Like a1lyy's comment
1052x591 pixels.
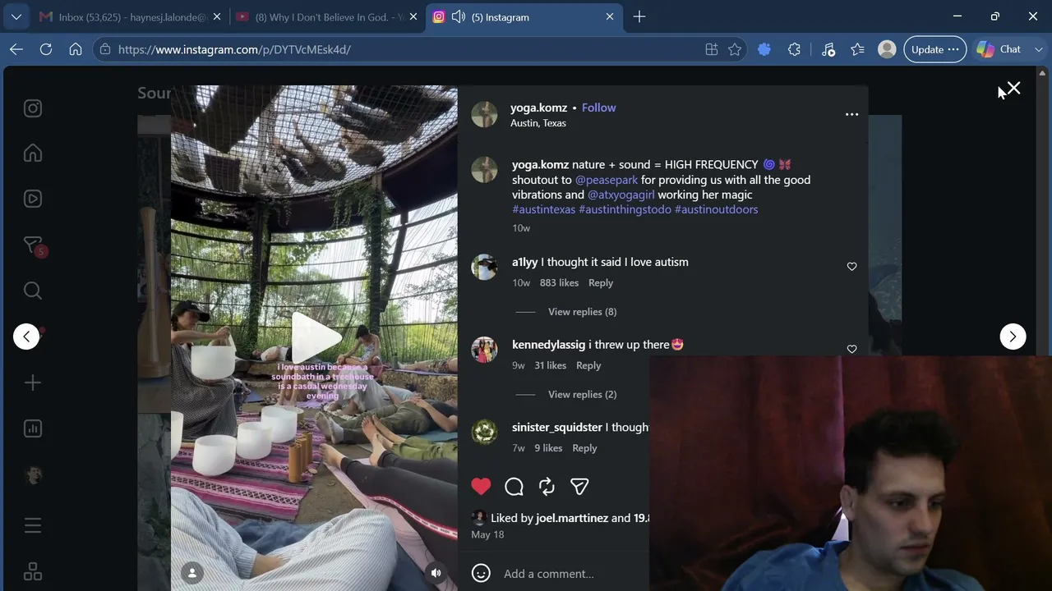(x=851, y=267)
